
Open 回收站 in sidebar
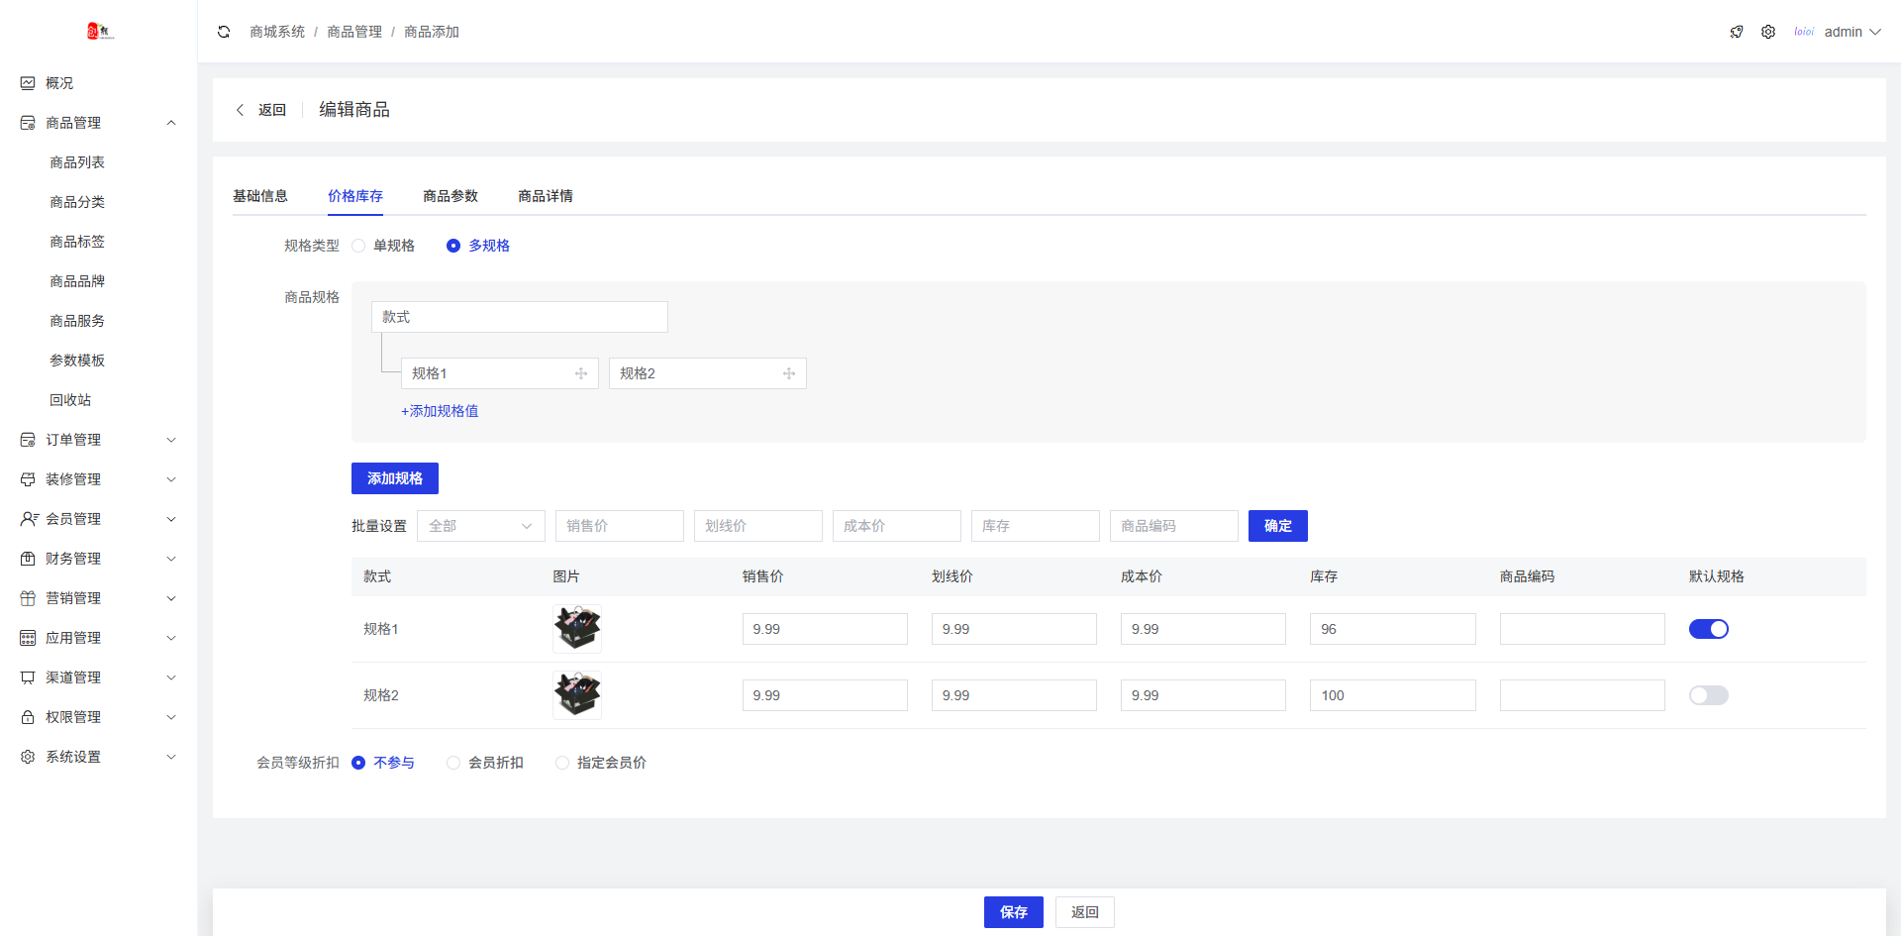point(70,400)
